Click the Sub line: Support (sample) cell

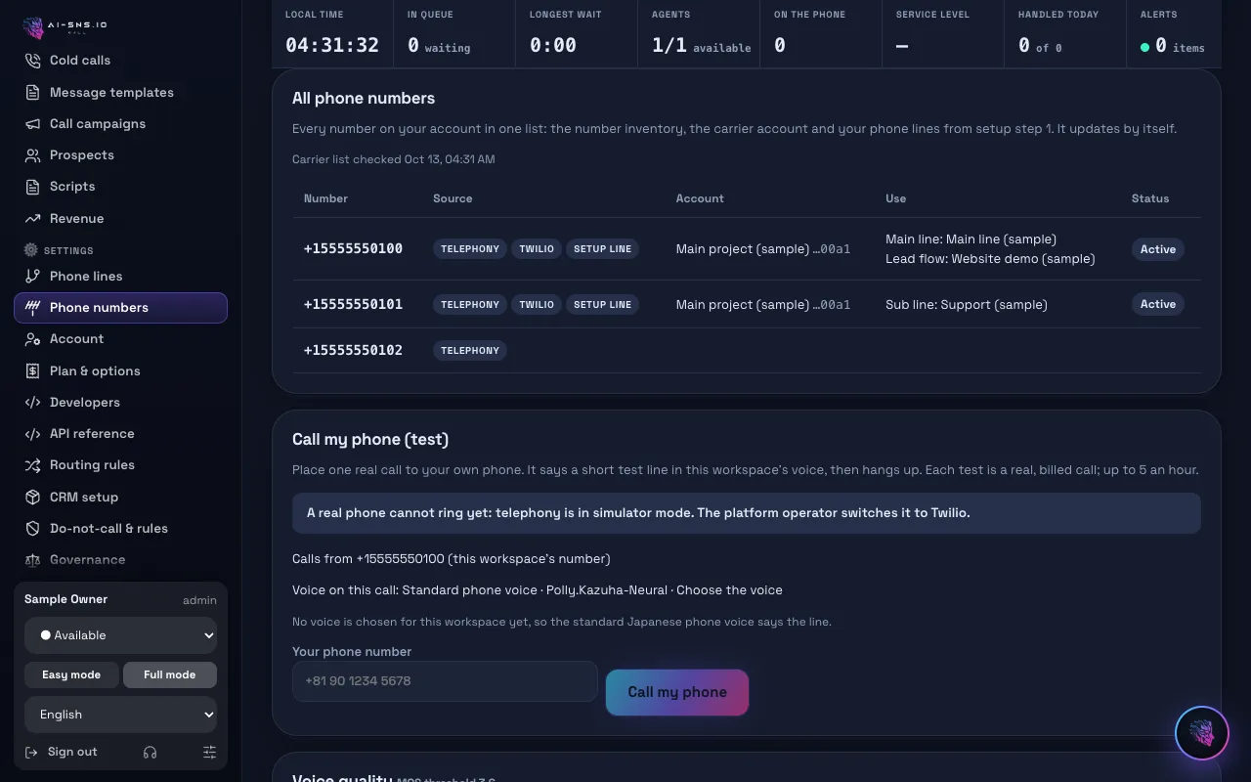click(x=967, y=305)
